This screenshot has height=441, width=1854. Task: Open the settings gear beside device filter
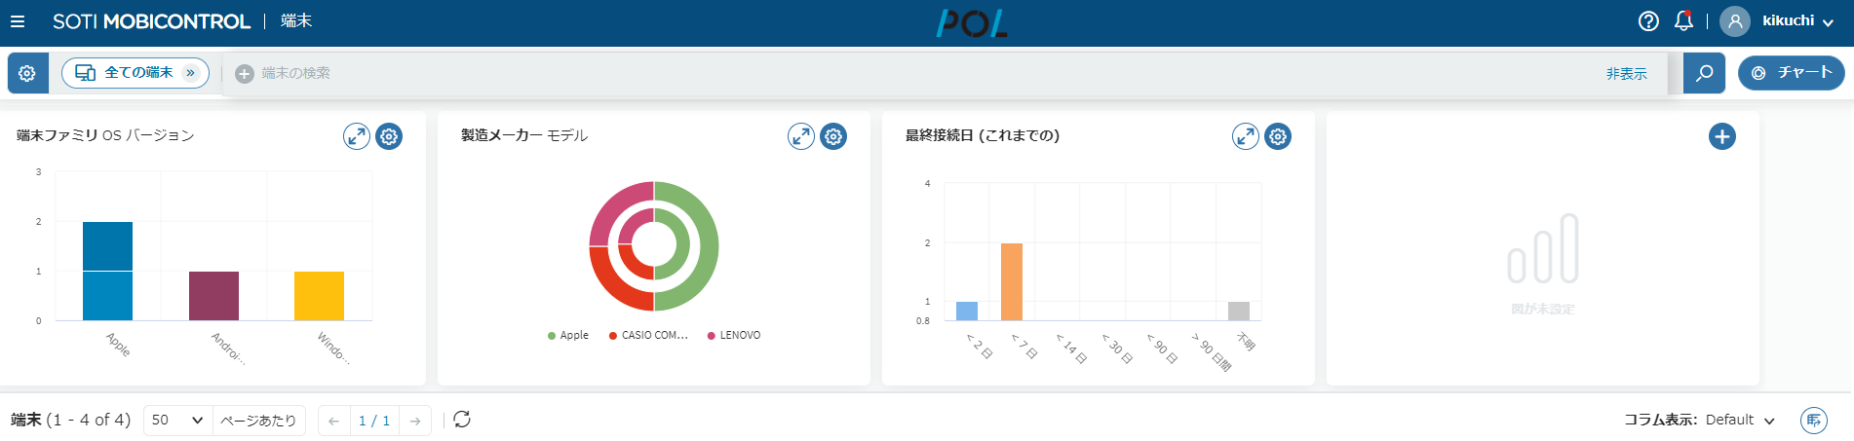click(x=27, y=73)
